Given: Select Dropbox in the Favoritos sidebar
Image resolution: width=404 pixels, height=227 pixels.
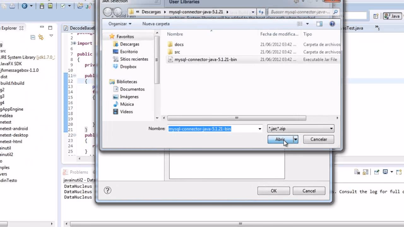Looking at the screenshot, I should 128,67.
